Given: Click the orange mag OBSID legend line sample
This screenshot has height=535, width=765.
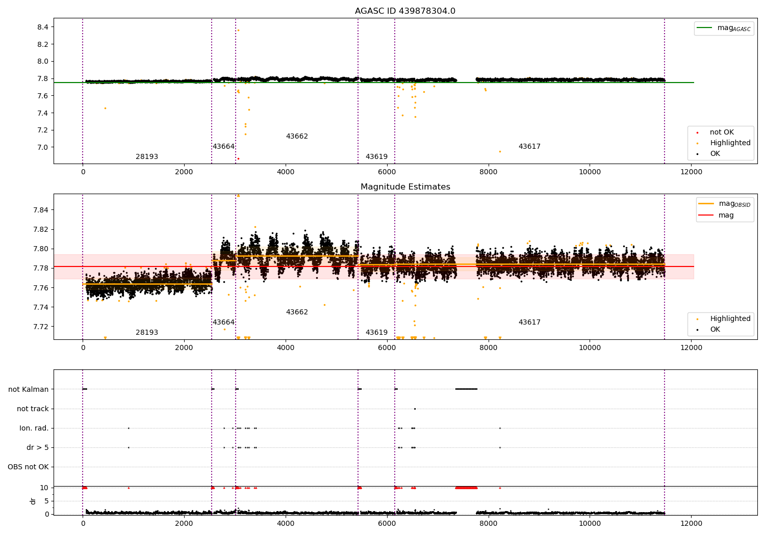Looking at the screenshot, I should pos(706,204).
